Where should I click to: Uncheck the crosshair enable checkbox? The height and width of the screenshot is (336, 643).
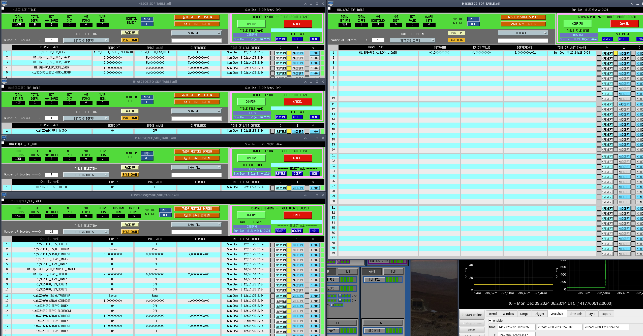(490, 320)
